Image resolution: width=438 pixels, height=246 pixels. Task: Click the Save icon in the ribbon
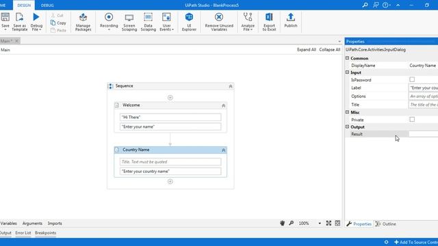pos(5,17)
